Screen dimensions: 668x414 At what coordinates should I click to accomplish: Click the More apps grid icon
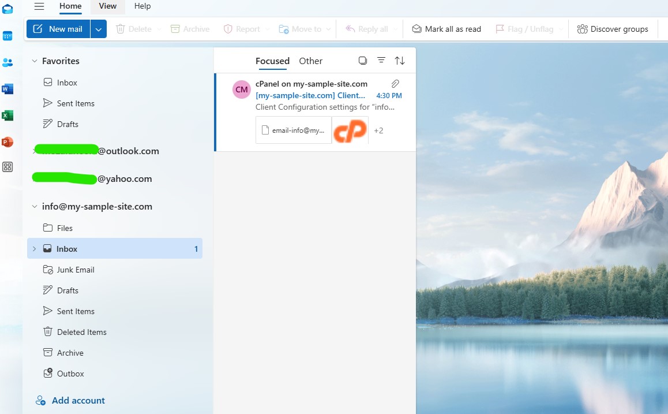pyautogui.click(x=7, y=167)
